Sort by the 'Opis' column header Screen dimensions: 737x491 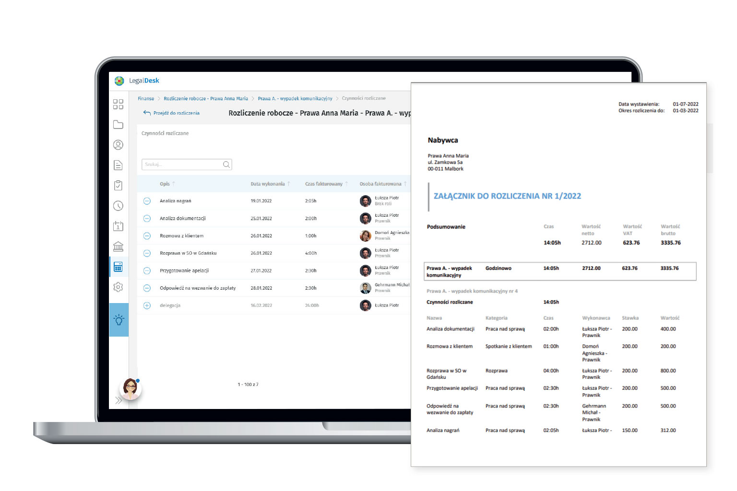coord(165,184)
